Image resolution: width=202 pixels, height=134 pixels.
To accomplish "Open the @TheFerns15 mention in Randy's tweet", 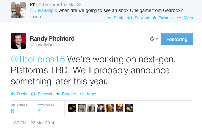I will [38, 59].
